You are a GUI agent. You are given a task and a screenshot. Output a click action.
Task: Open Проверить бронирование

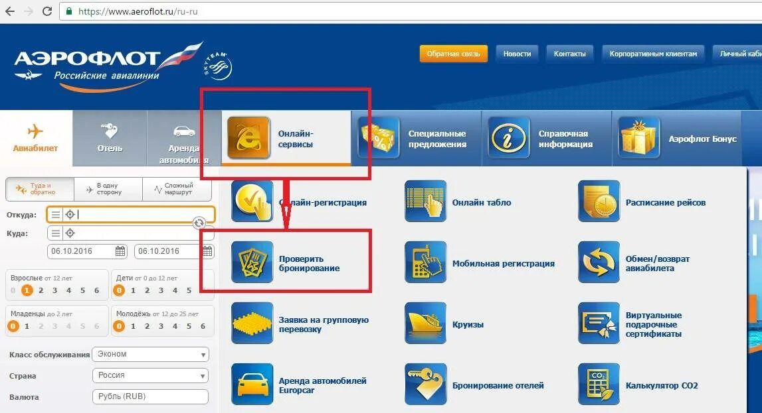point(252,260)
